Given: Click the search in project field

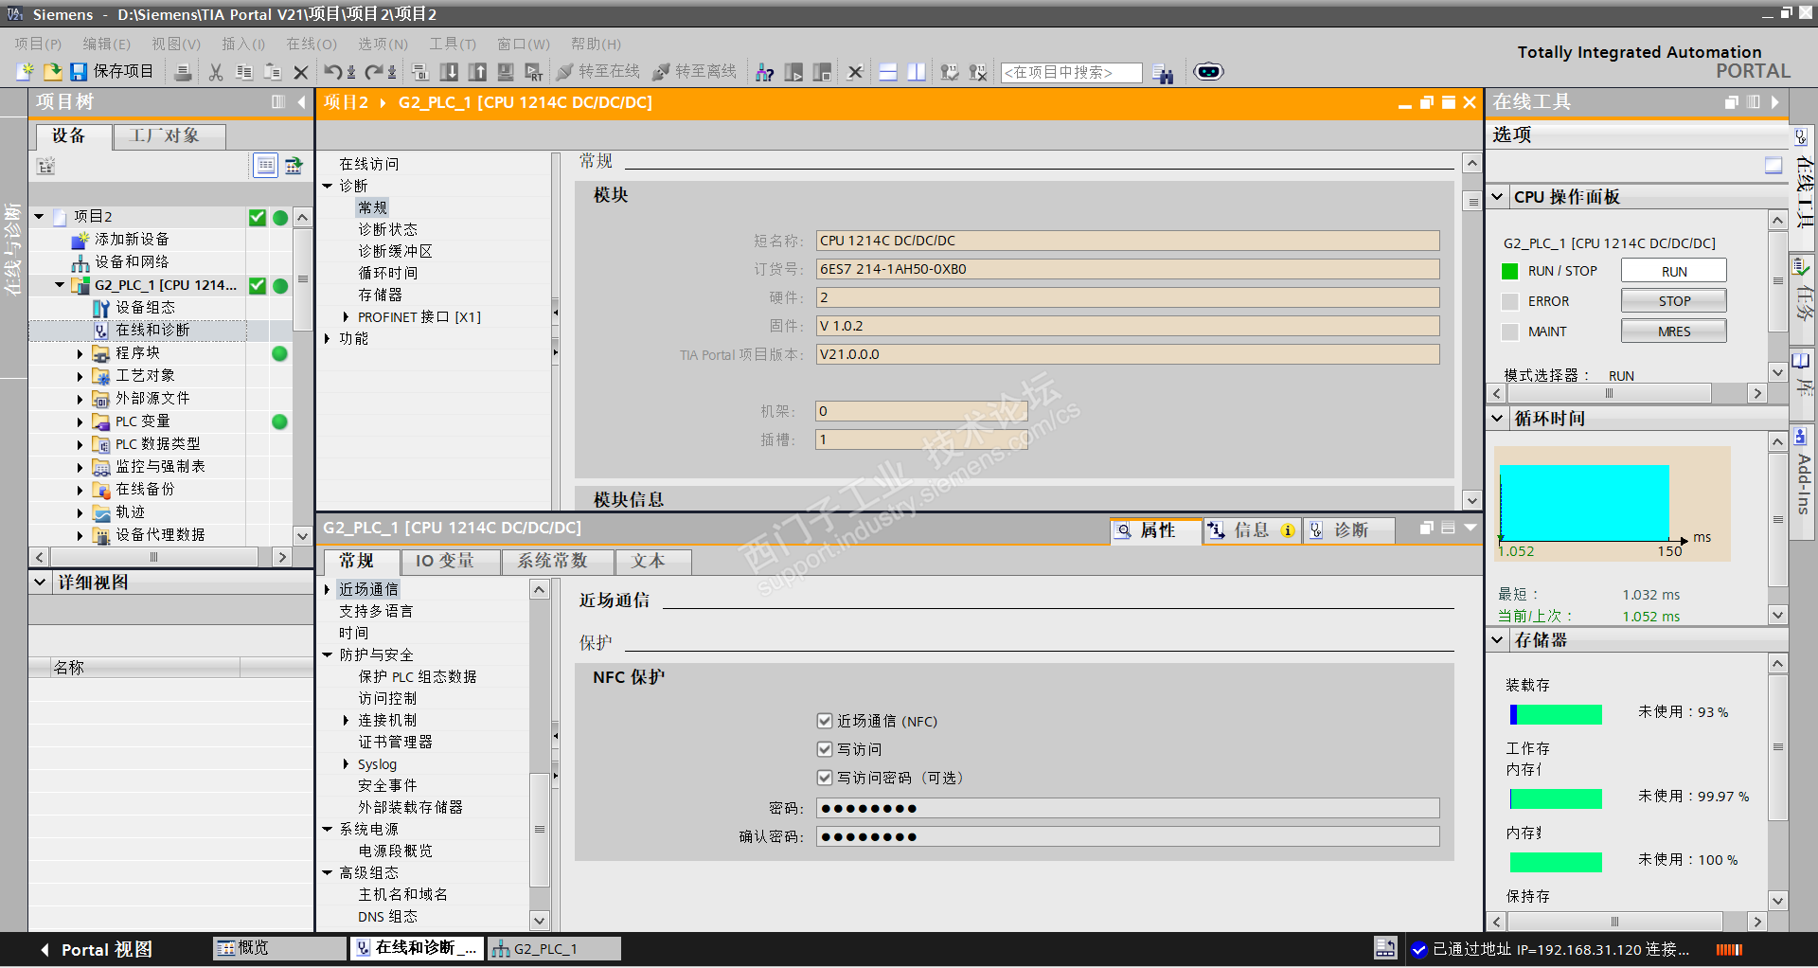Looking at the screenshot, I should pos(1072,73).
